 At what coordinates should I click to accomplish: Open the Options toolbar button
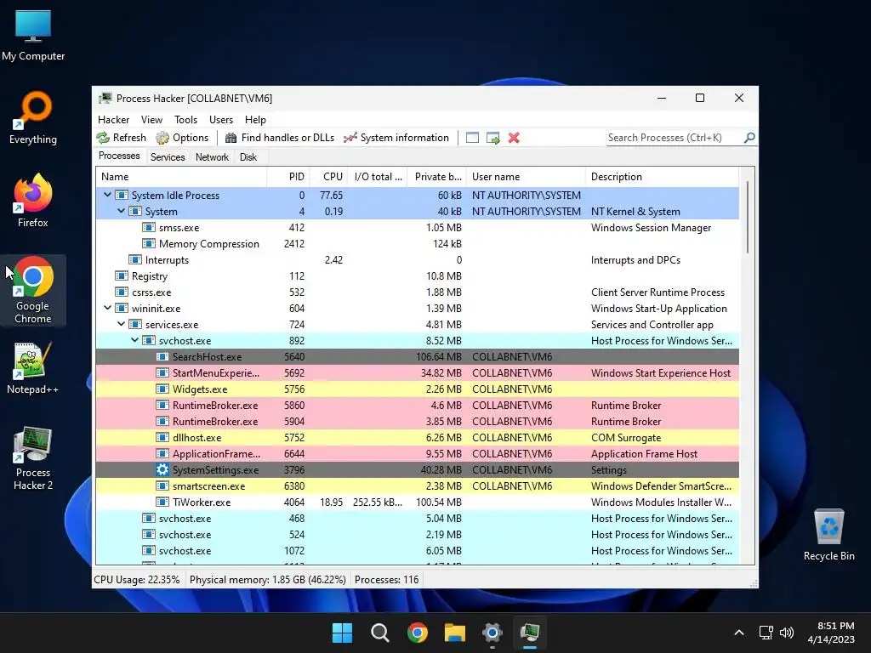[182, 138]
